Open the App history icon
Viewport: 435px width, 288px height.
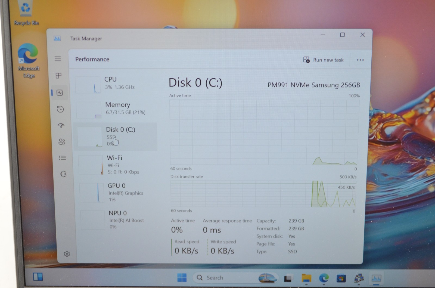pyautogui.click(x=60, y=109)
